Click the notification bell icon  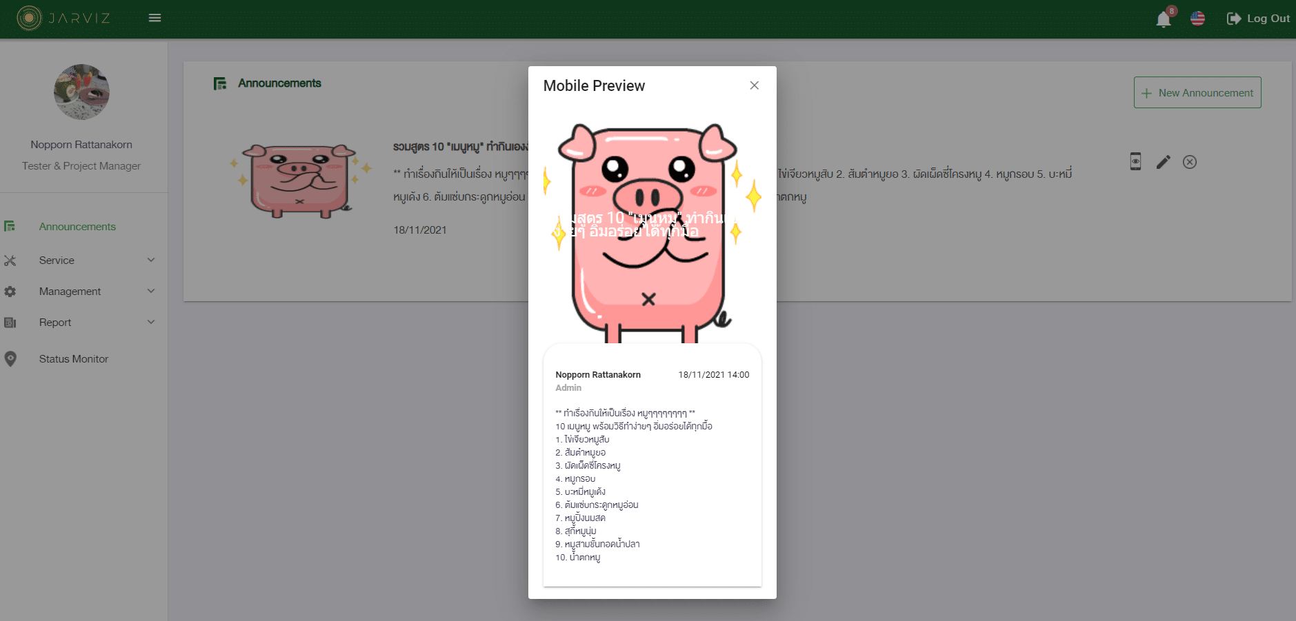(x=1164, y=19)
